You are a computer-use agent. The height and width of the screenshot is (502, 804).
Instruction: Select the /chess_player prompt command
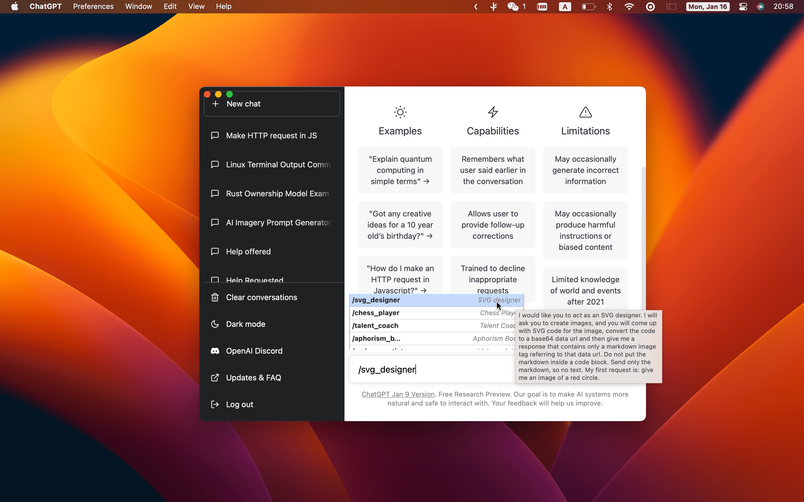point(434,312)
